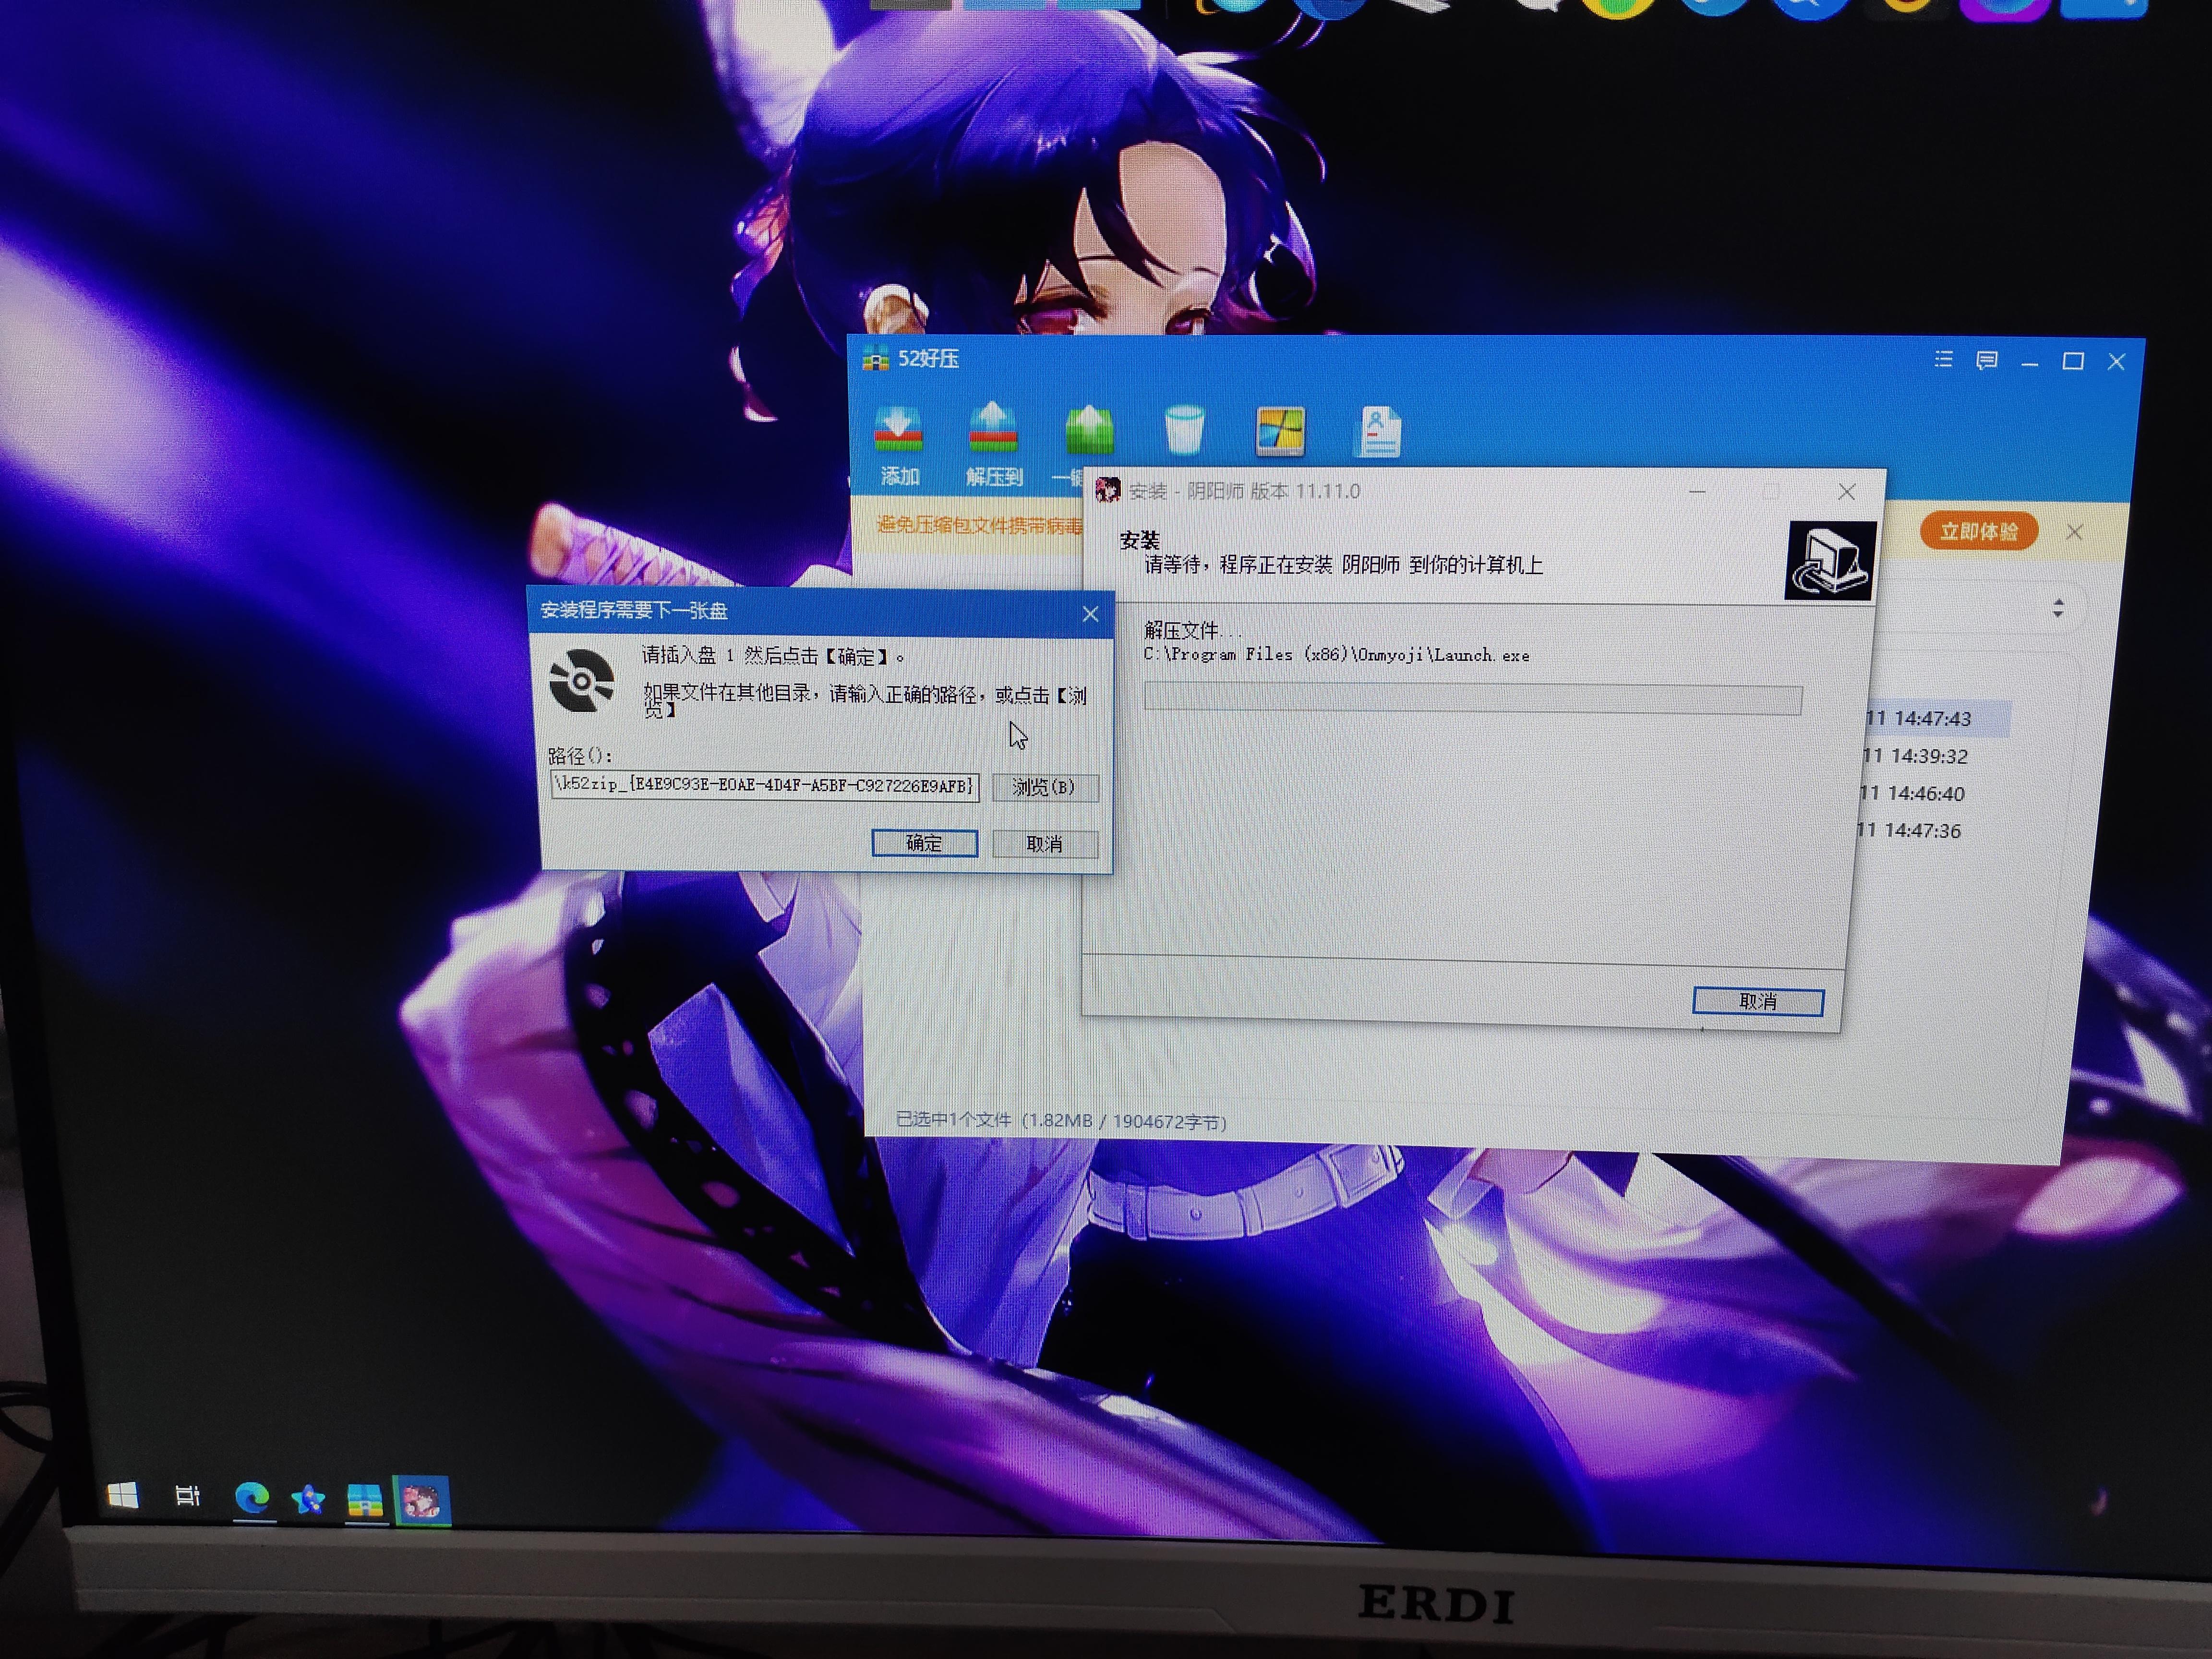Click the 52好压 app logo in title bar
The height and width of the screenshot is (1659, 2212).
pyautogui.click(x=876, y=358)
